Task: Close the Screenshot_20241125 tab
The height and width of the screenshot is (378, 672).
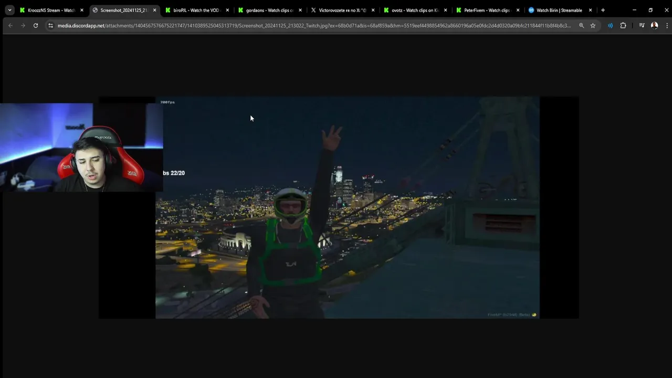Action: pos(154,10)
